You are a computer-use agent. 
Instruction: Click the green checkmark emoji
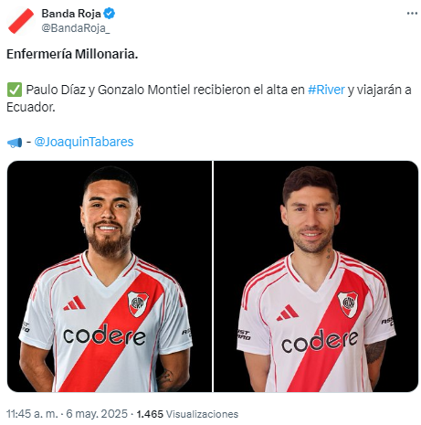click(x=15, y=90)
